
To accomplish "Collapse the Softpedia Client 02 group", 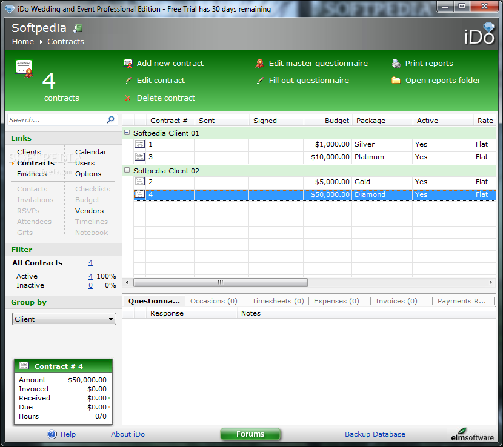I will tap(127, 170).
